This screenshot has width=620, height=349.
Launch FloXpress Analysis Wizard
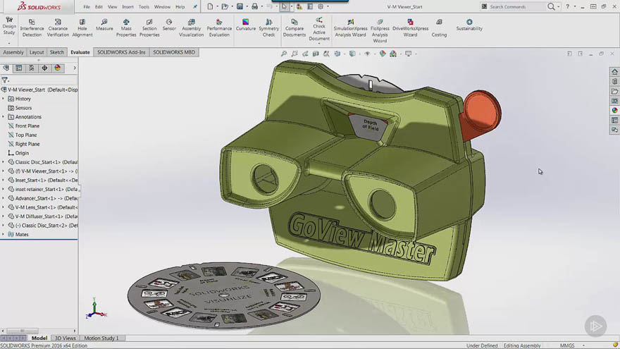[380, 30]
